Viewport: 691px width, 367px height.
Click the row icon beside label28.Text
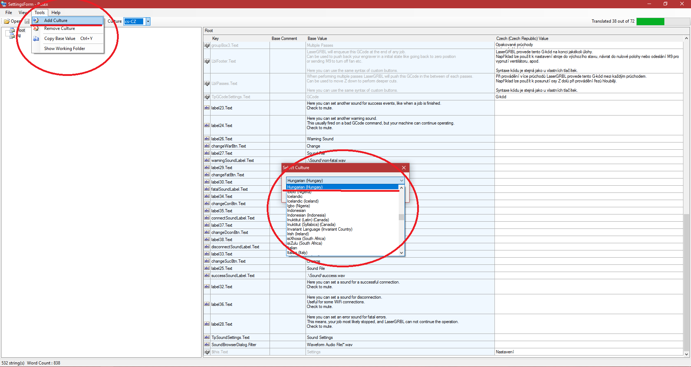point(207,324)
